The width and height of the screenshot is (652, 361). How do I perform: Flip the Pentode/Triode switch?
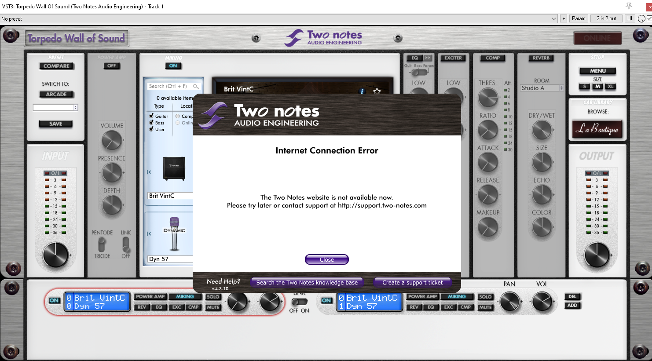tap(102, 244)
